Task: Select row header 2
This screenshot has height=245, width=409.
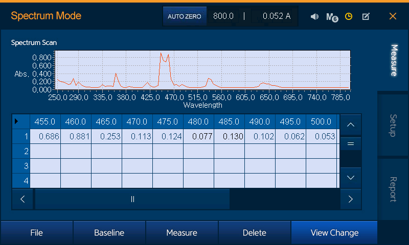Action: (21, 151)
